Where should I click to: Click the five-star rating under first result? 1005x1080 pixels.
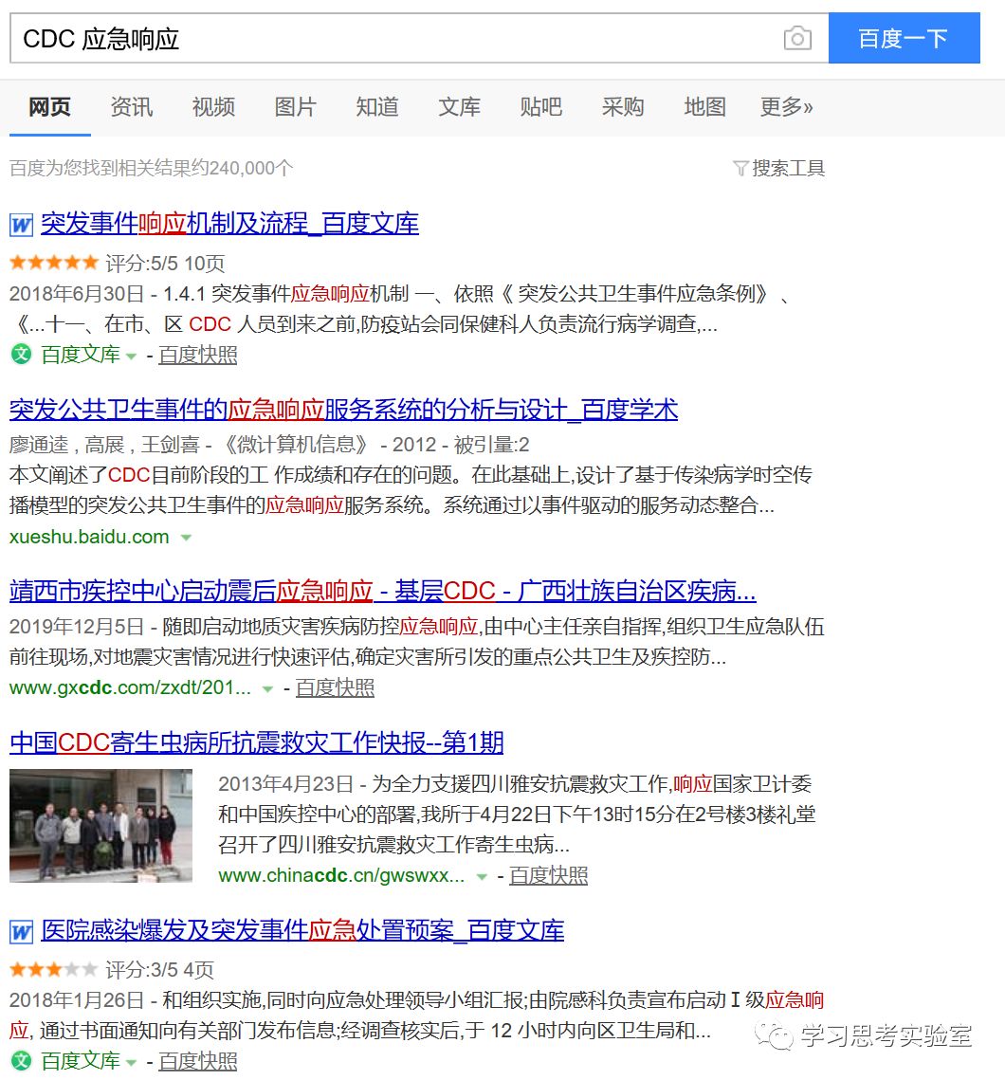click(x=54, y=262)
